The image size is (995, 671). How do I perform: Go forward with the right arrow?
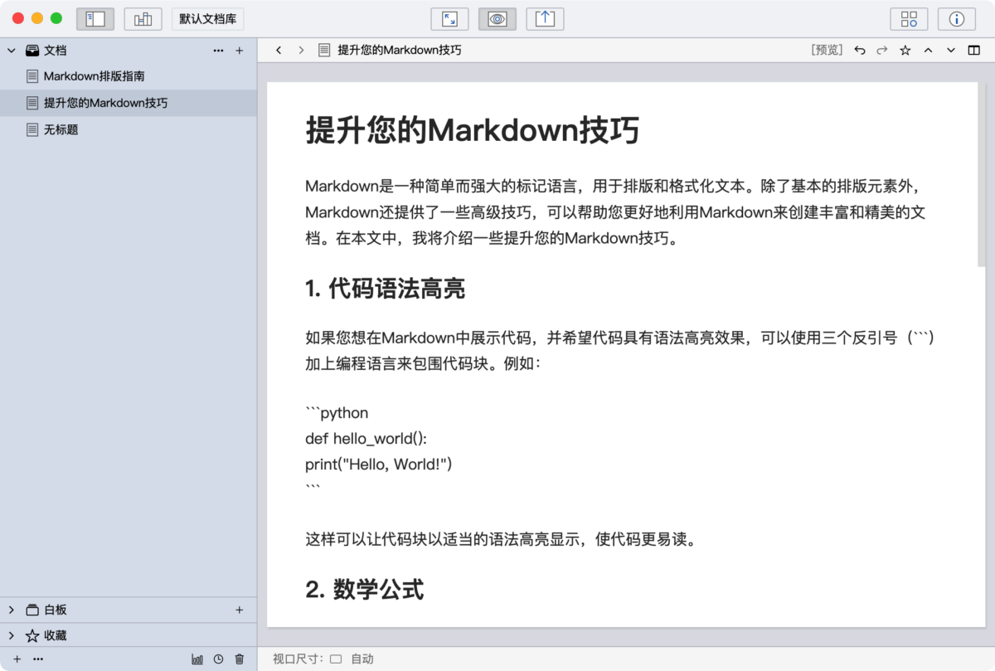(x=301, y=51)
